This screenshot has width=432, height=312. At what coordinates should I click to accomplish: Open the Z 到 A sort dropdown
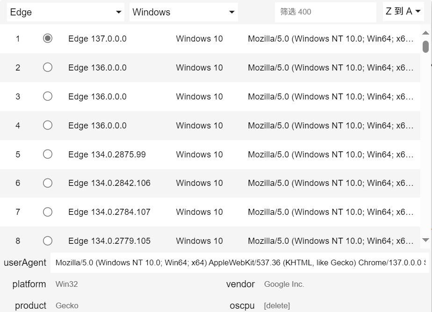(x=403, y=12)
